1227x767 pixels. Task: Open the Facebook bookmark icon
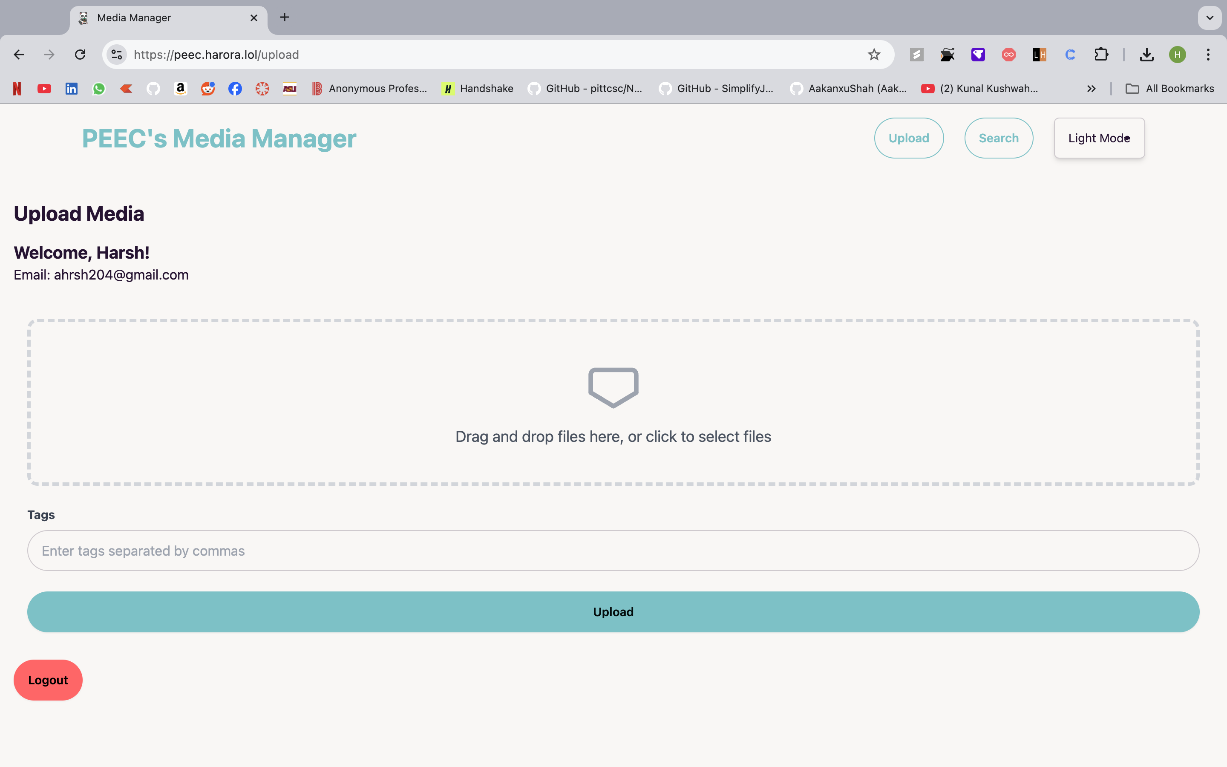tap(235, 88)
